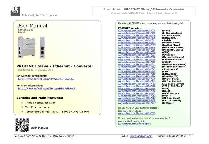This screenshot has width=209, height=144.
Task: Open the HD67613 SNMP Agent link
Action: [137, 69]
